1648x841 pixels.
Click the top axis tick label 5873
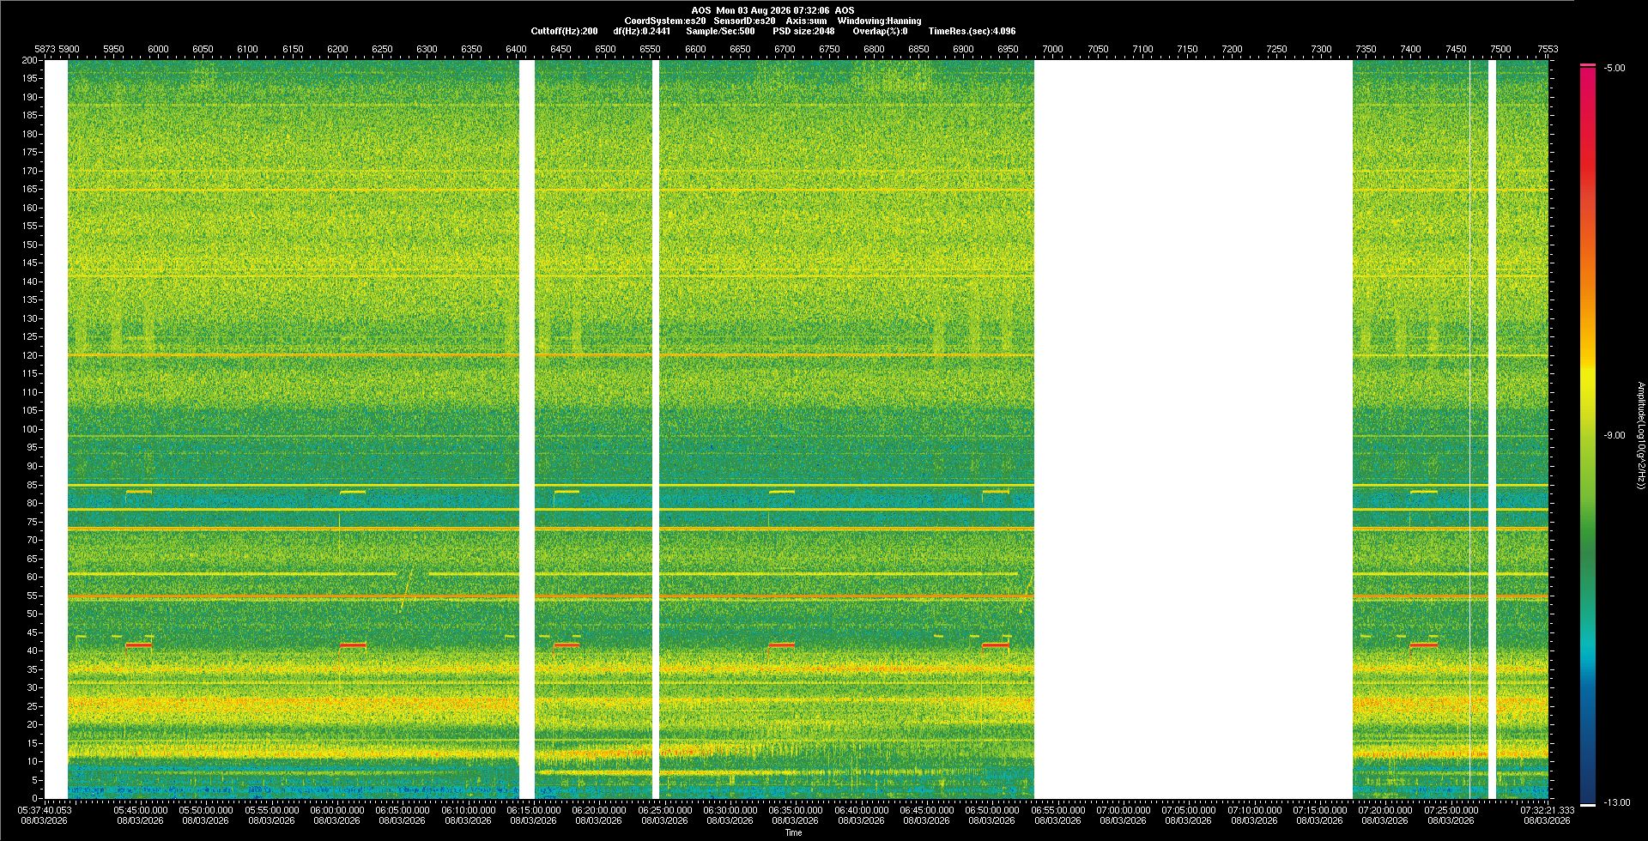[x=45, y=49]
